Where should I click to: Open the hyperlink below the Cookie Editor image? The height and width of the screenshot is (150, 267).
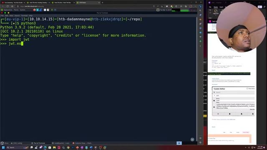pyautogui.click(x=226, y=120)
